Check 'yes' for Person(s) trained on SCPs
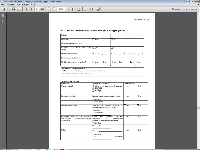200x150 pixels. 94,48
